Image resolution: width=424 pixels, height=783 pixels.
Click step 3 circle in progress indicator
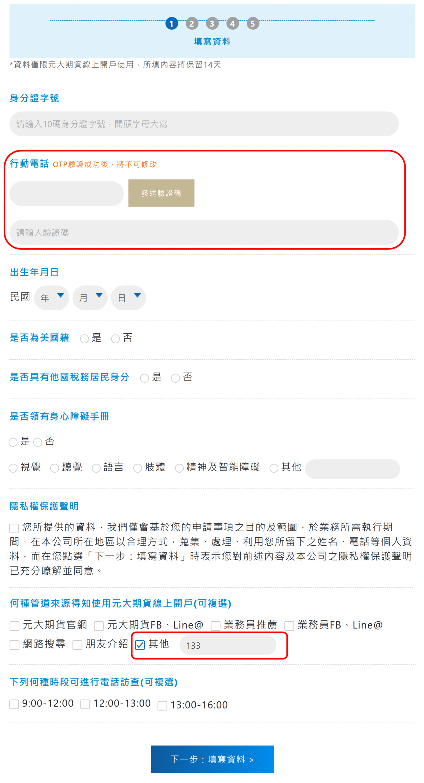212,24
